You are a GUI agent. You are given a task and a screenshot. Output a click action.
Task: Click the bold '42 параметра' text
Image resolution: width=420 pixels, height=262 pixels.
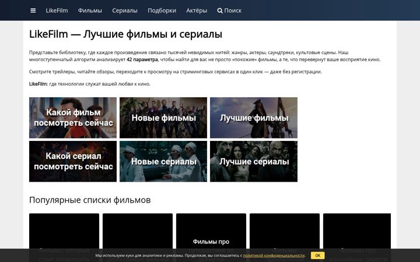click(142, 59)
